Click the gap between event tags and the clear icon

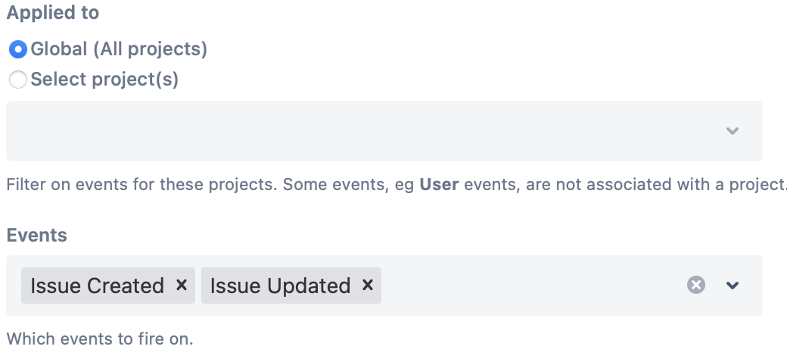(x=532, y=286)
